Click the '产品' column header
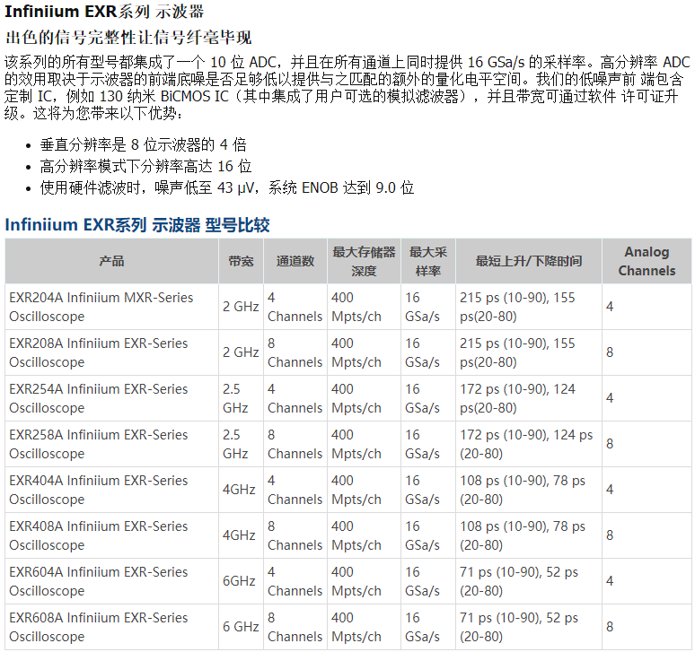 (x=111, y=261)
